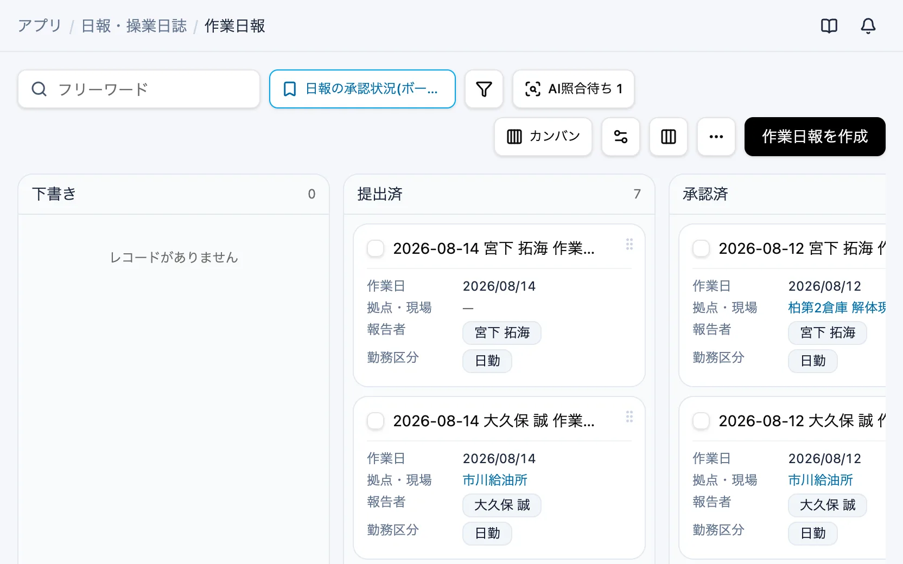Open the カンバン view switcher
Viewport: 903px width, 564px height.
(543, 137)
